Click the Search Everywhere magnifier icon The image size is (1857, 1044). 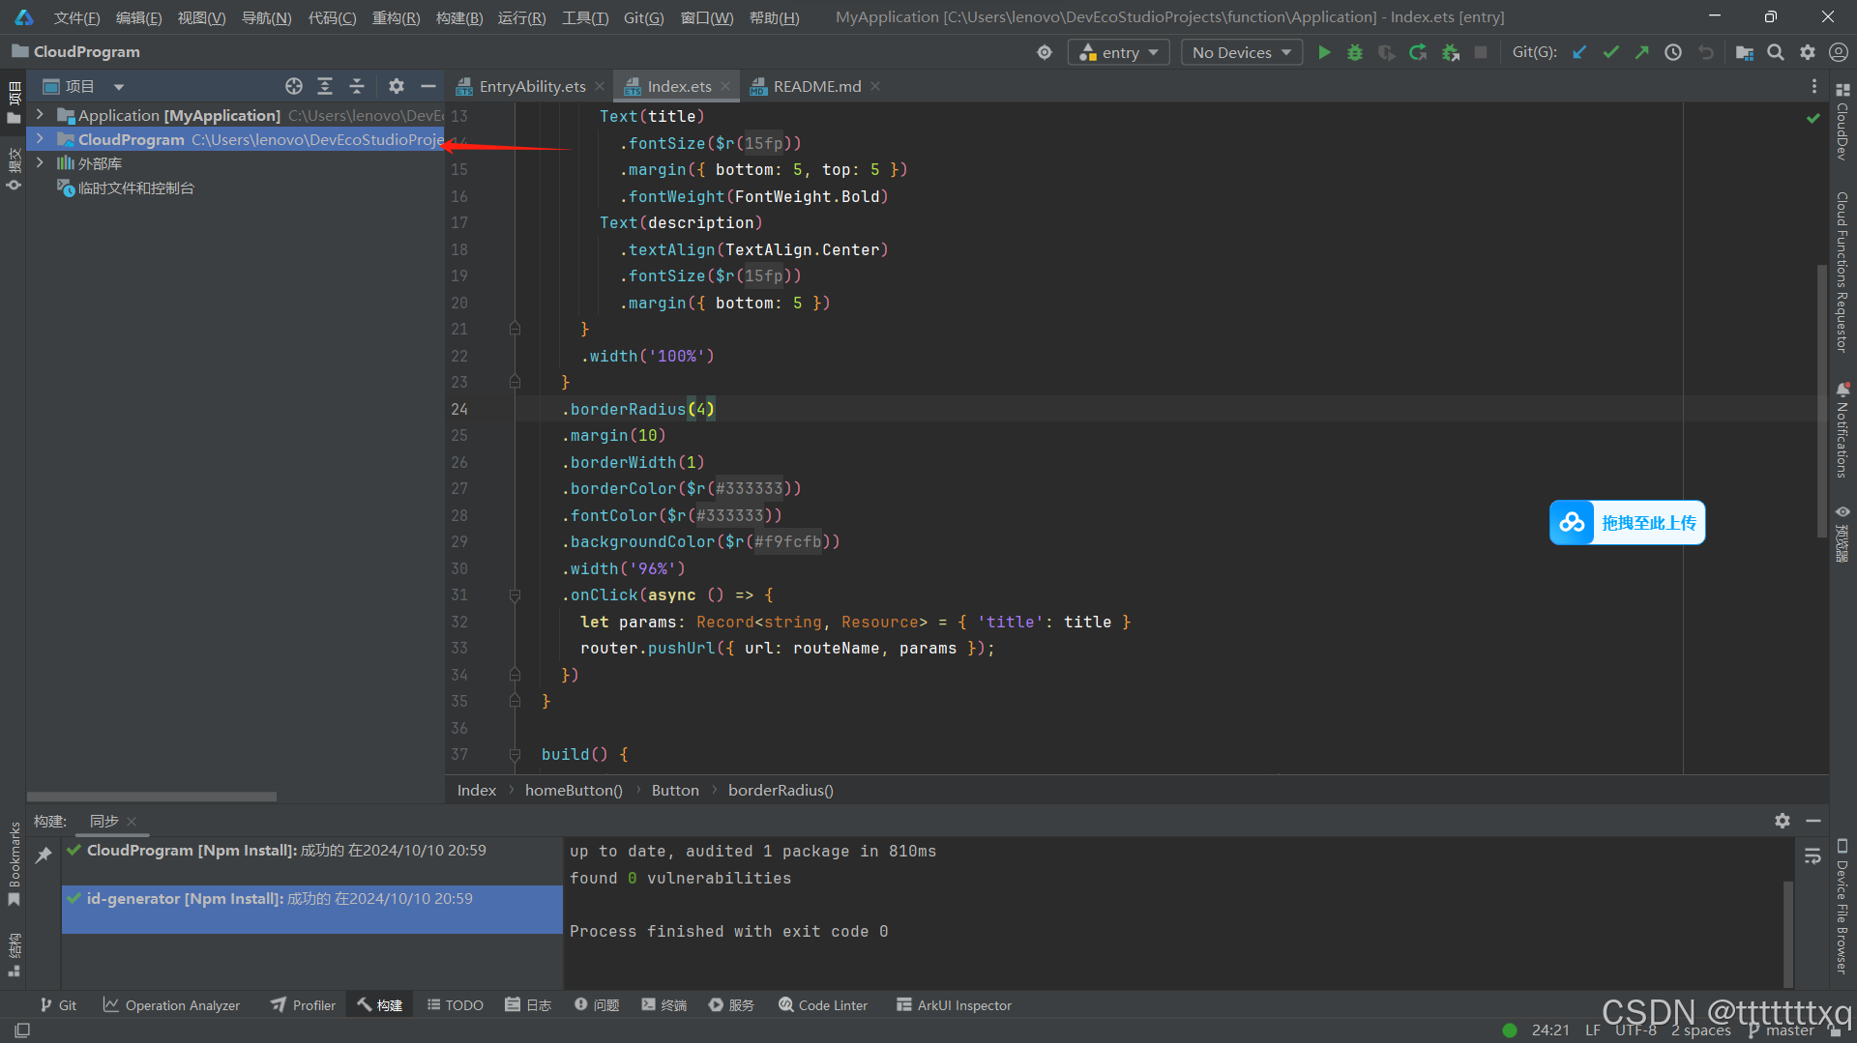1776,52
